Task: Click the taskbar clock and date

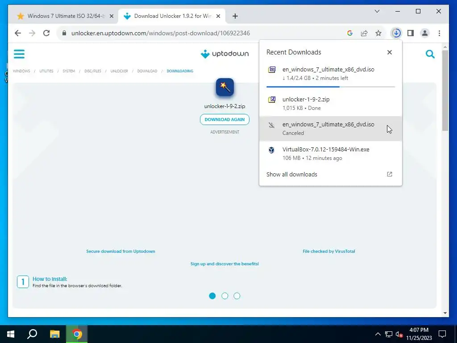Action: [x=419, y=334]
